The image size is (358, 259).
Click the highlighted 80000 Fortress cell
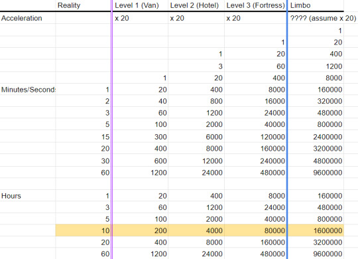(255, 230)
